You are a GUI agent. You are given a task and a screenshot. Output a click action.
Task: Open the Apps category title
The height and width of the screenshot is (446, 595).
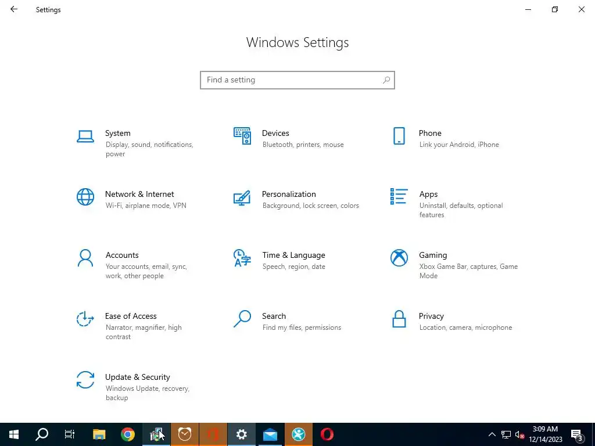(x=428, y=194)
